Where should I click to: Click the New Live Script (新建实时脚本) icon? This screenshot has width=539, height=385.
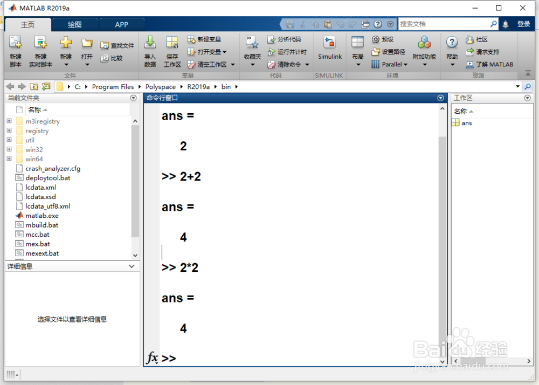click(40, 43)
